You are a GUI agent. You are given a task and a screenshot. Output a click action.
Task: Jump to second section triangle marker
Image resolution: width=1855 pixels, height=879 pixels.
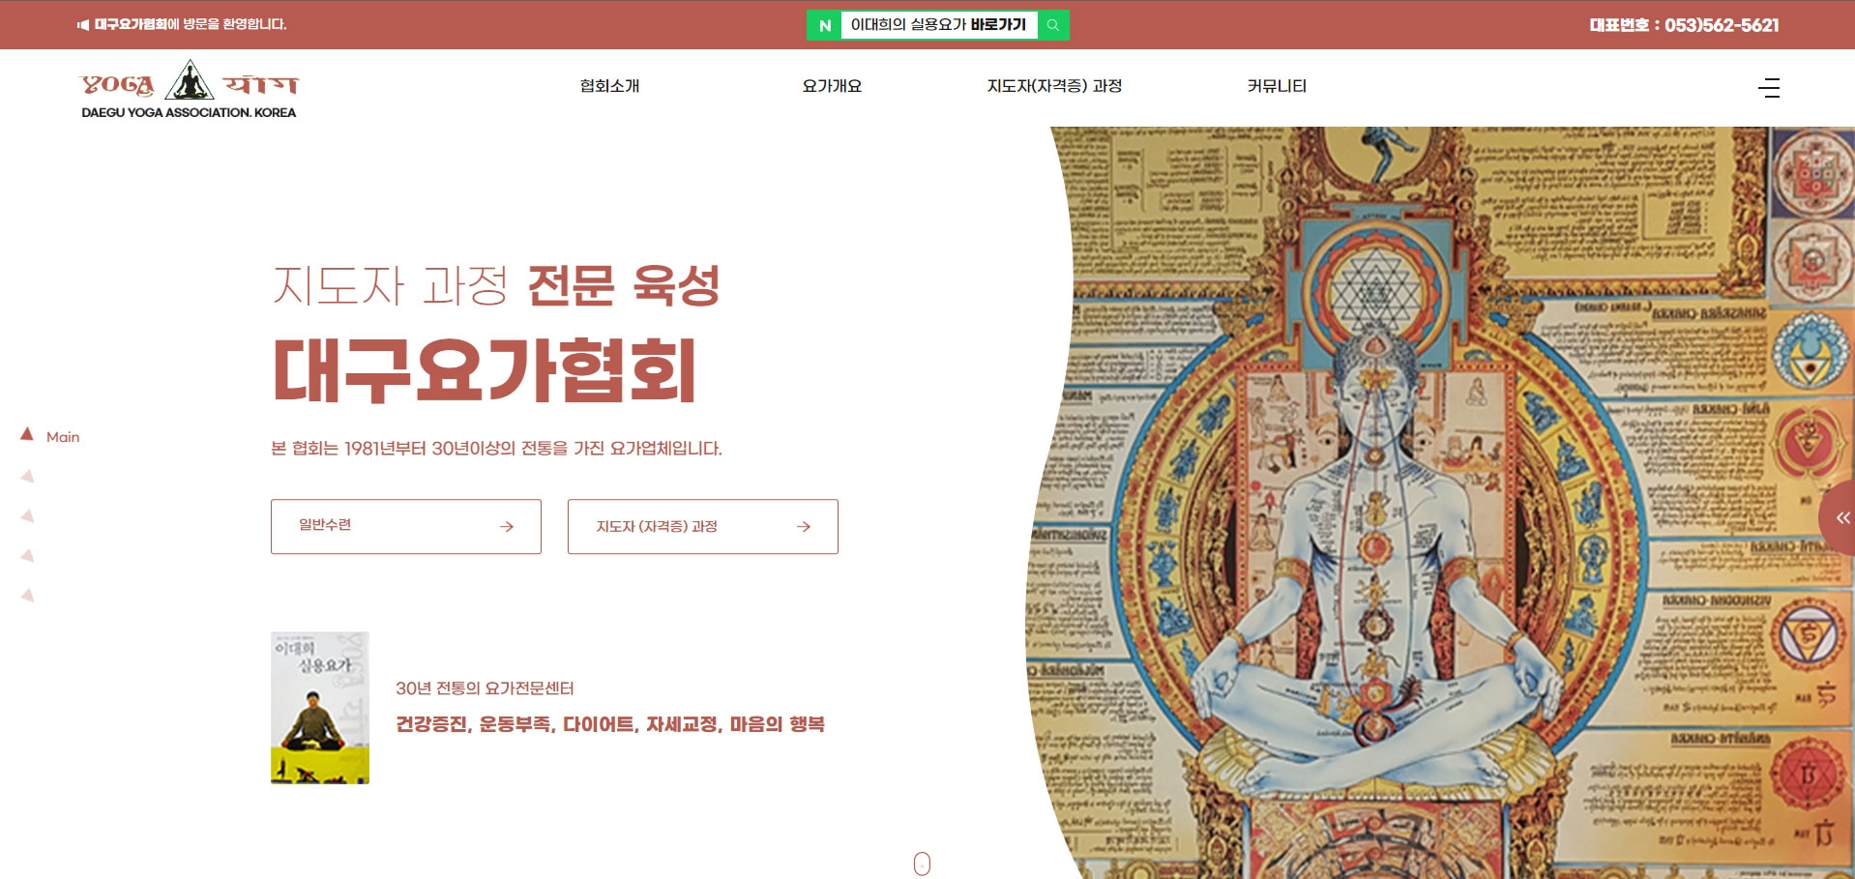pos(28,476)
